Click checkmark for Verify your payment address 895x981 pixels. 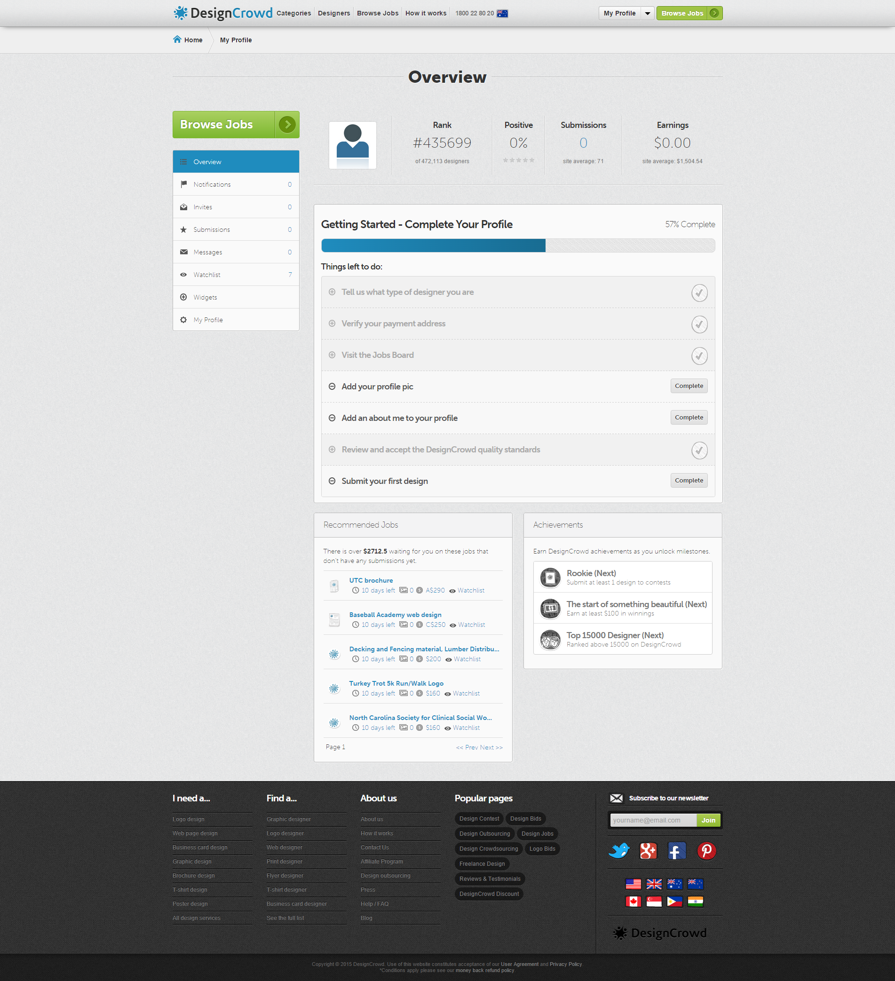point(699,324)
